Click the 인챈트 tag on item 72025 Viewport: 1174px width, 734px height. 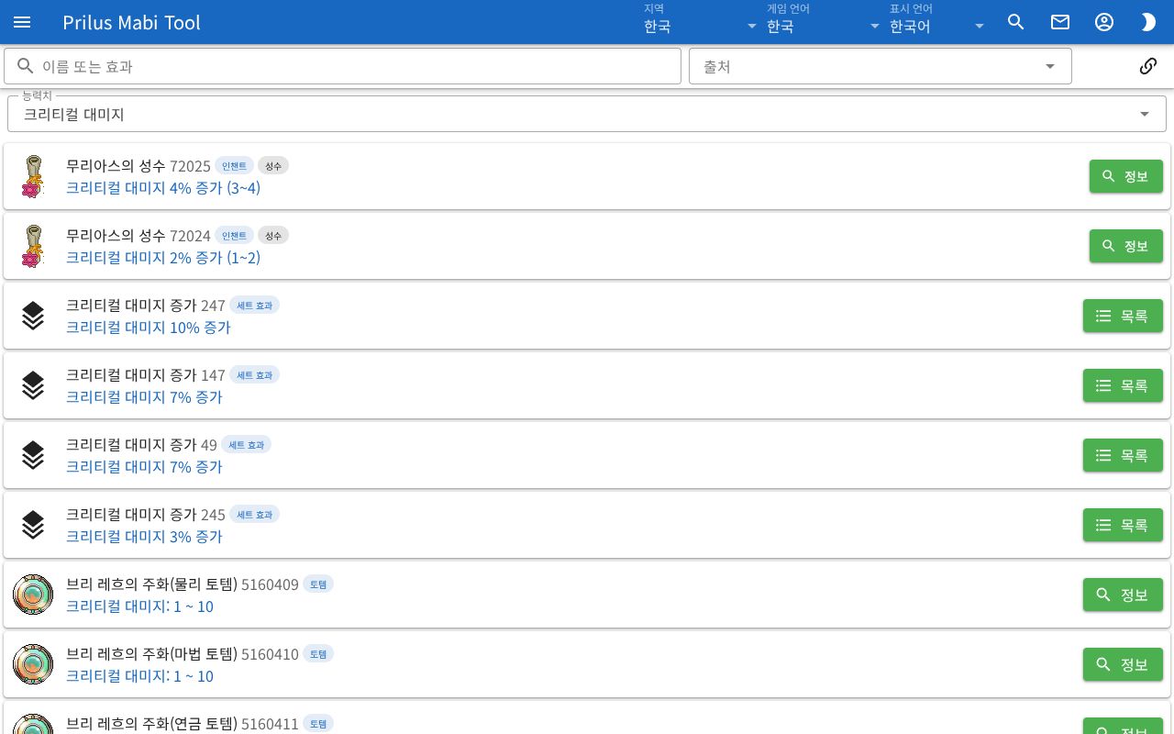[234, 165]
